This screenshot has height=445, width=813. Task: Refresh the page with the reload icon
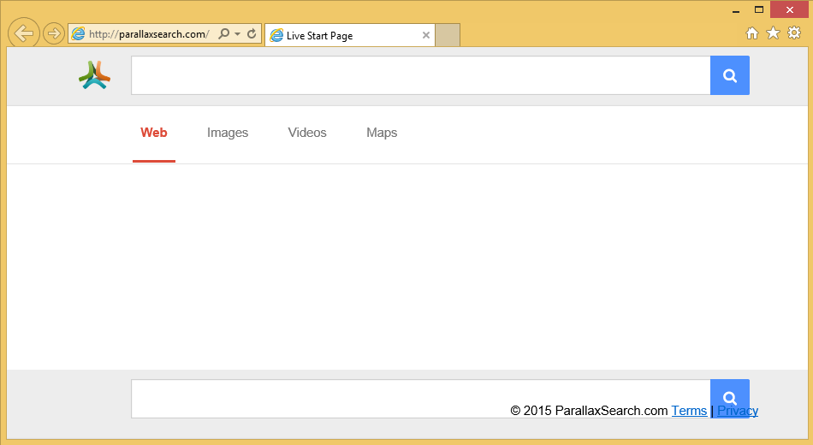coord(252,34)
